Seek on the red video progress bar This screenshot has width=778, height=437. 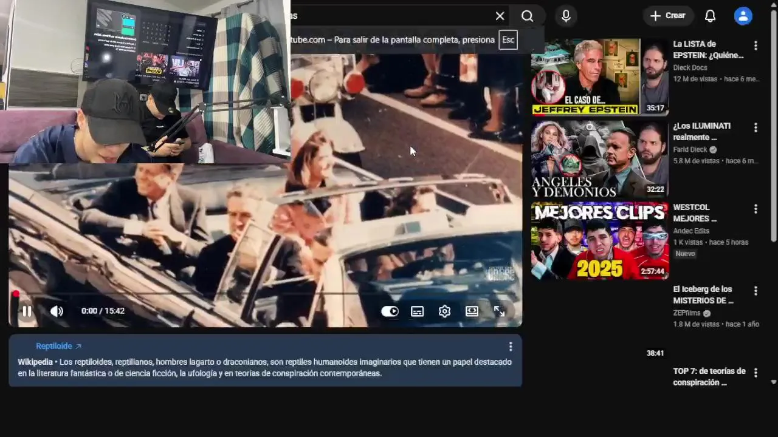[x=265, y=294]
